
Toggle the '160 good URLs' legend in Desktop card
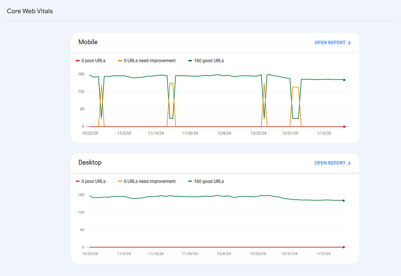tap(206, 181)
